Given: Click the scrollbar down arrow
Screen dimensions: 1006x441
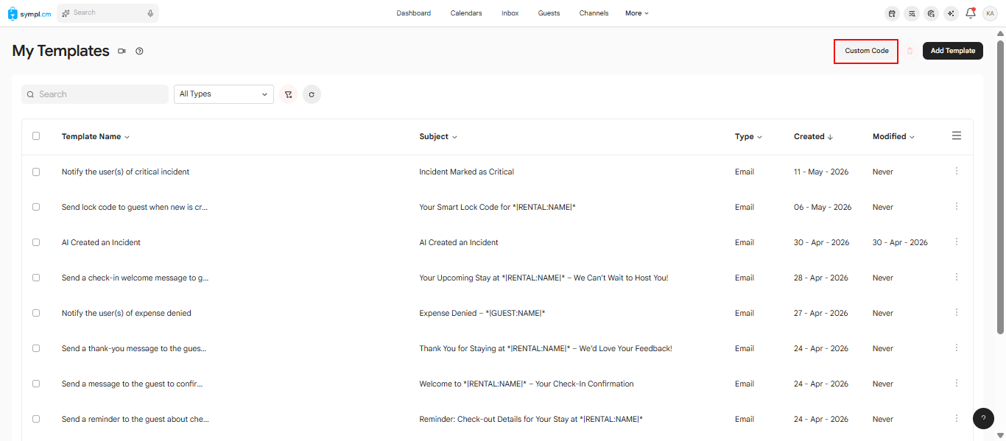Looking at the screenshot, I should click(1000, 436).
